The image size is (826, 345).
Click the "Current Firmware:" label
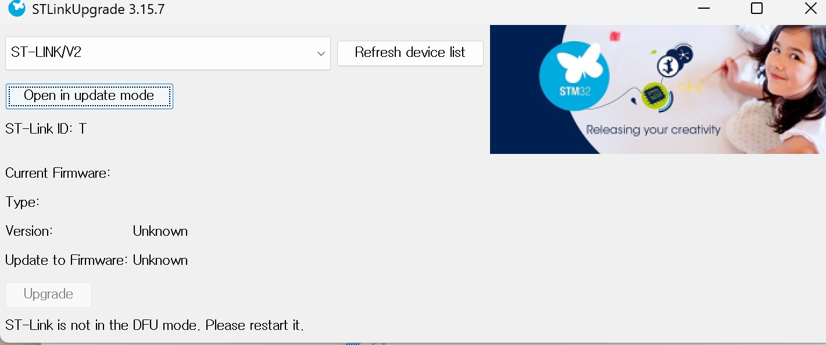[x=58, y=173]
